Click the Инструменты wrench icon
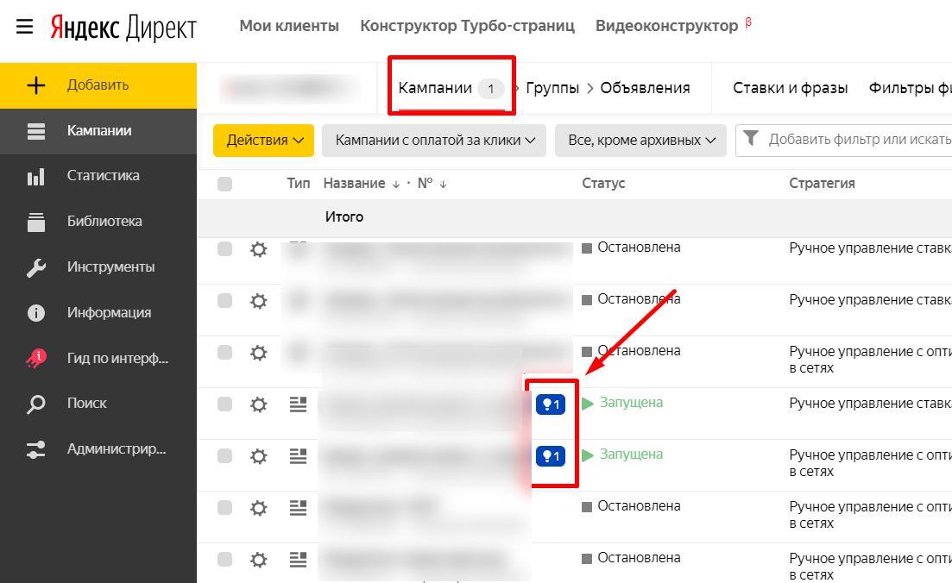952x583 pixels. pos(36,267)
